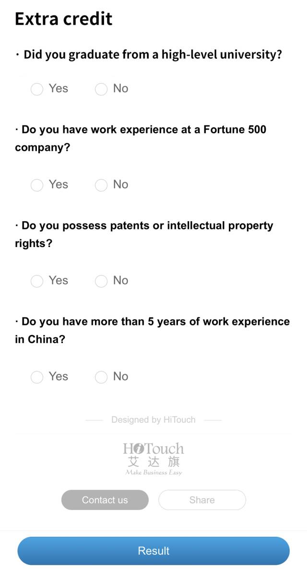Click the Make Business Easy tagline
This screenshot has width=307, height=571.
tap(153, 472)
